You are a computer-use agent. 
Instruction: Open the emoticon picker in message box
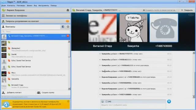(x=103, y=102)
